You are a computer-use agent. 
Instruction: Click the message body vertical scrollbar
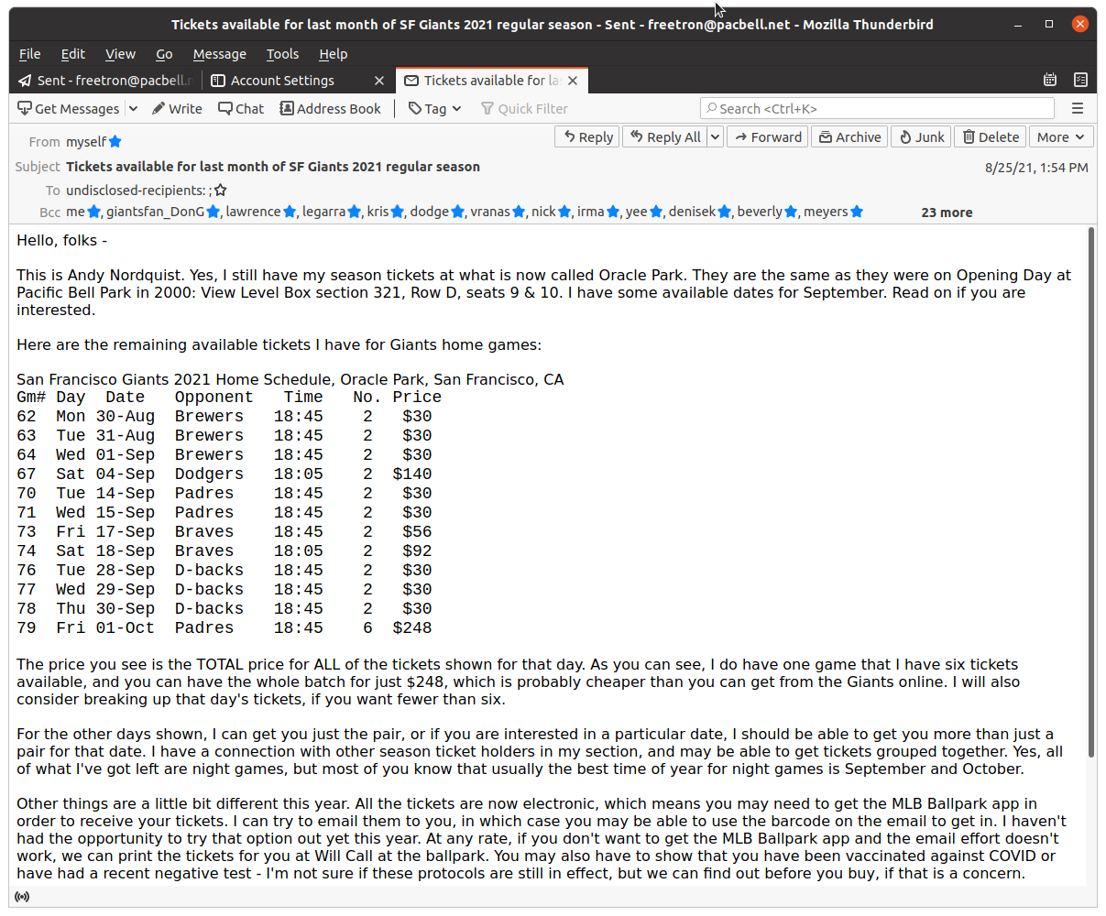tap(1090, 492)
